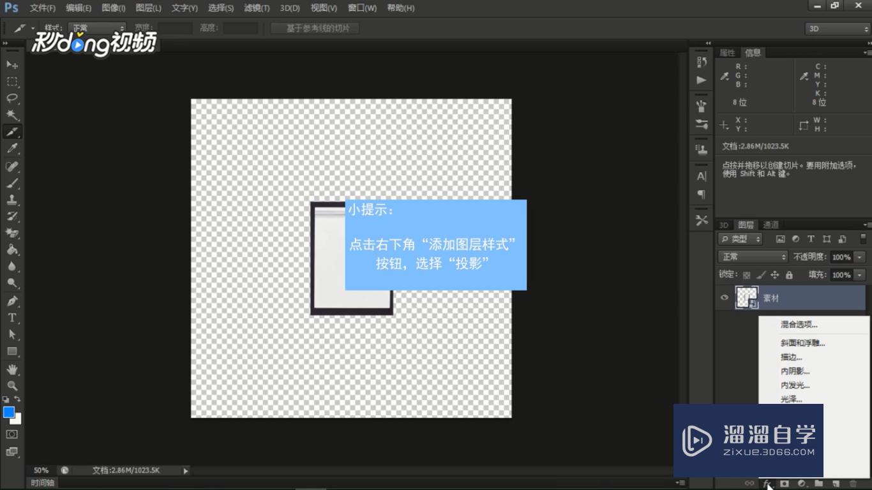872x490 pixels.
Task: Select the Eraser tool
Action: pyautogui.click(x=12, y=233)
